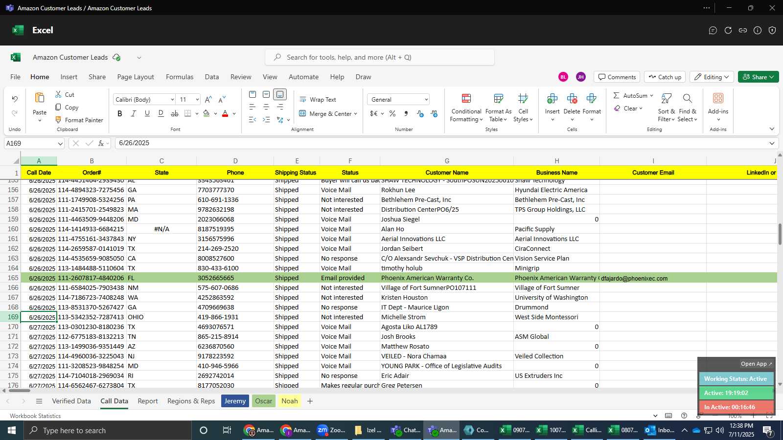Open Sort & Filter options
Screen dimensions: 783x440
point(666,108)
